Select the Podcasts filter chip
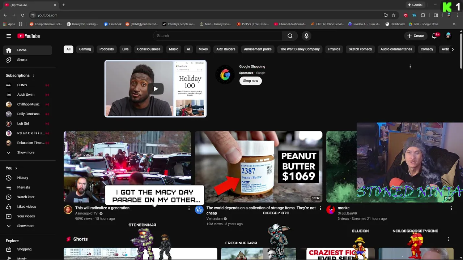Viewport: 463px width, 260px height. point(106,49)
